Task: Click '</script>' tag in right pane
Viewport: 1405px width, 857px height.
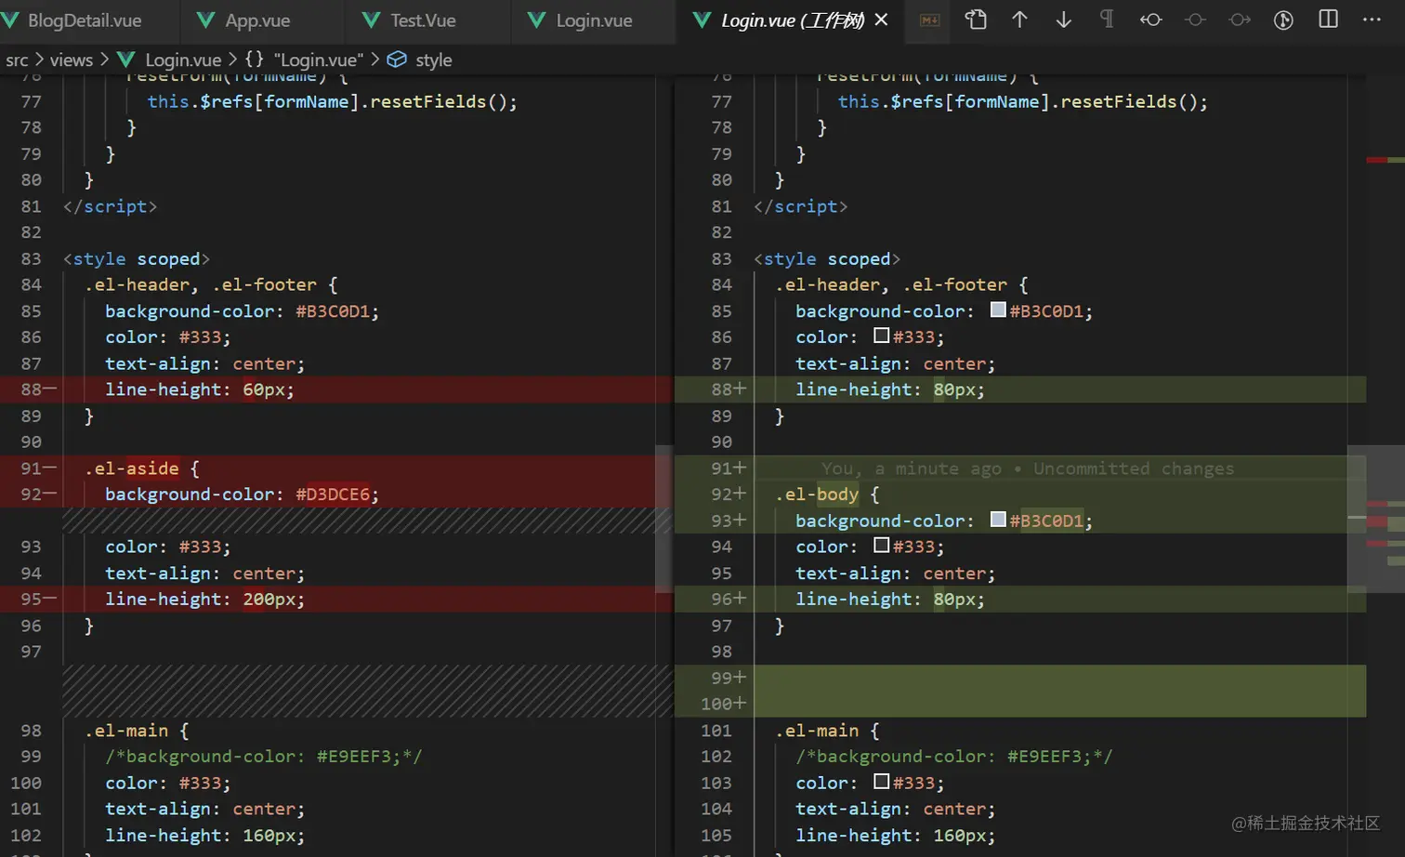Action: [800, 206]
